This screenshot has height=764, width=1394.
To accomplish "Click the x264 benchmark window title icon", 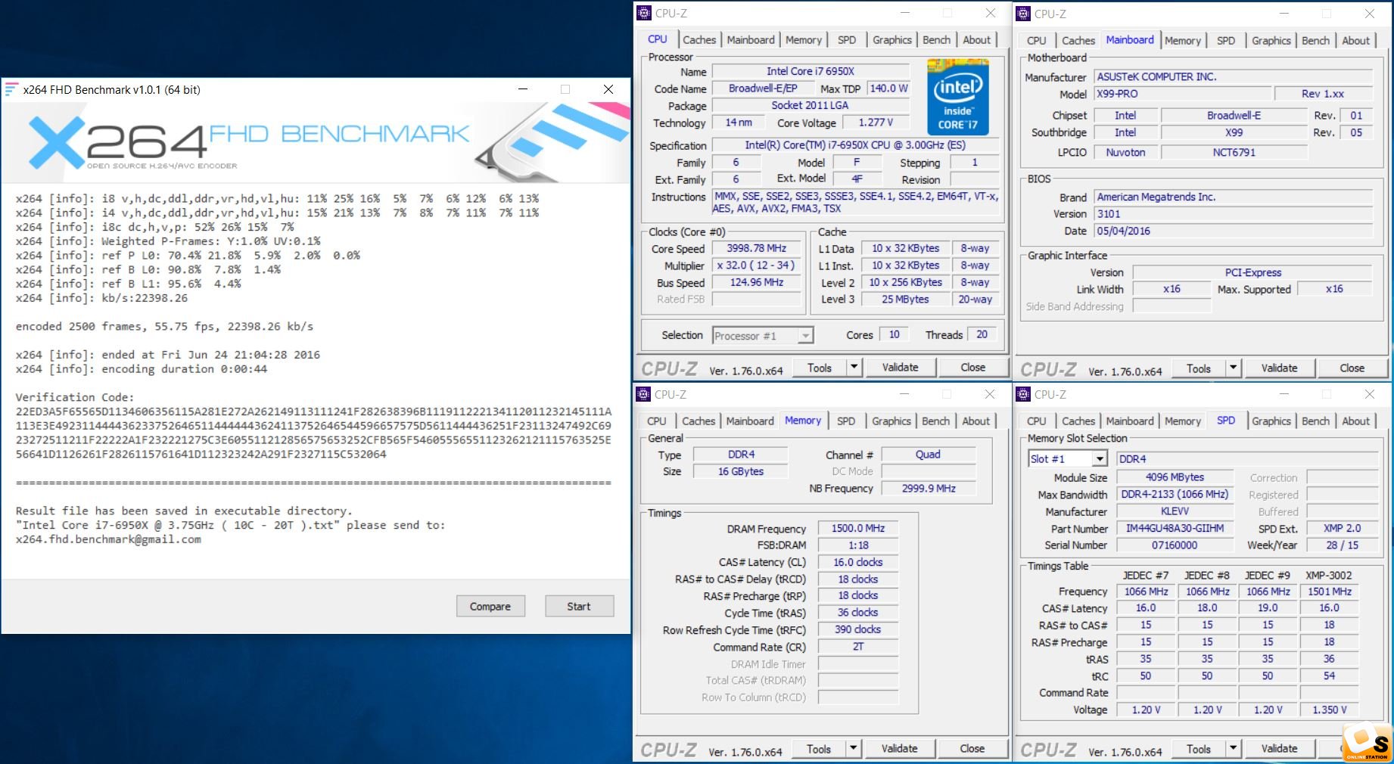I will coord(11,89).
